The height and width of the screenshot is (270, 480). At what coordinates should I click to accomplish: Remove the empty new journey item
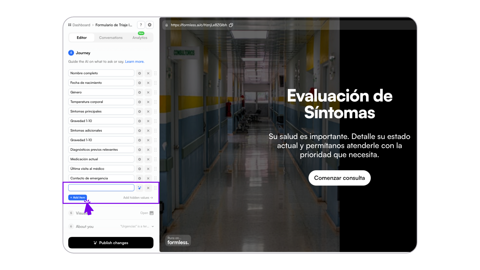[x=148, y=188]
